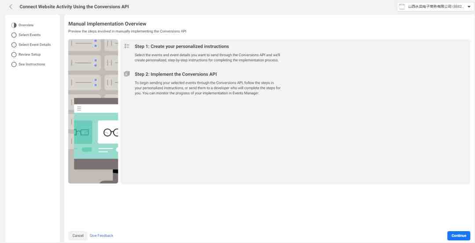
Task: Click the eyeglasses picture in the illustration
Action: (111, 132)
